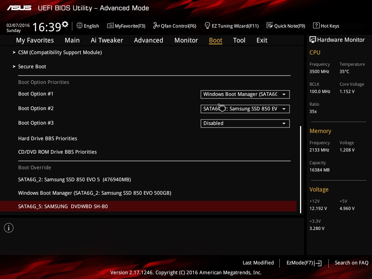Click Core Voltage value 1.152 V
Image resolution: width=372 pixels, height=279 pixels.
[x=347, y=91]
